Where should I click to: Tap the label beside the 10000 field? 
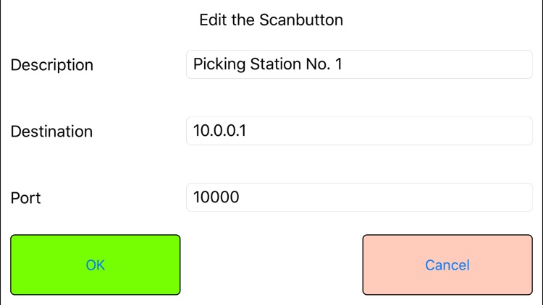click(26, 198)
